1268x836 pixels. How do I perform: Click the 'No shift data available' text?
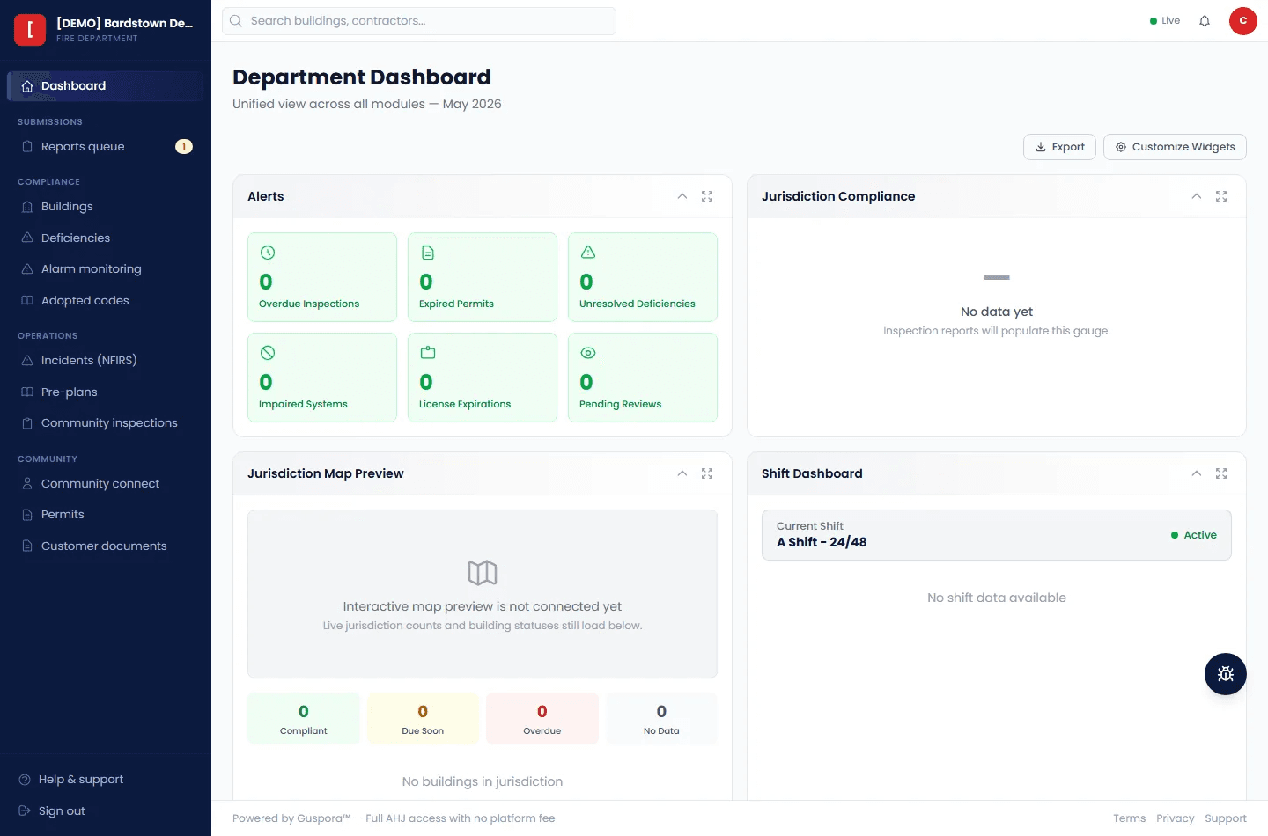[997, 598]
